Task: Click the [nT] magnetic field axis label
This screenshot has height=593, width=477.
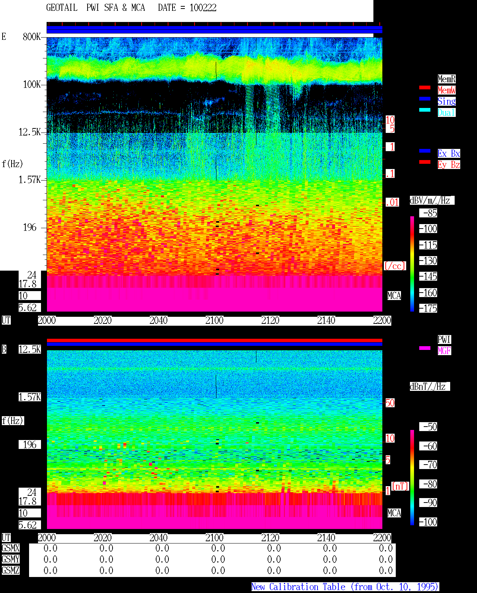Action: point(400,486)
